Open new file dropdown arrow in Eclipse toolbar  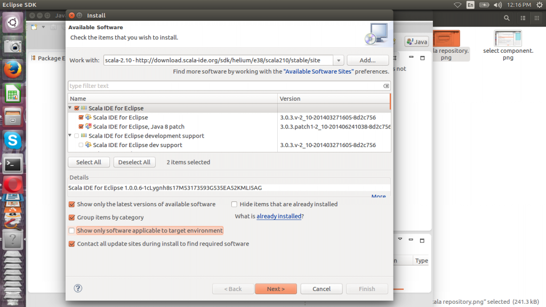point(43,27)
